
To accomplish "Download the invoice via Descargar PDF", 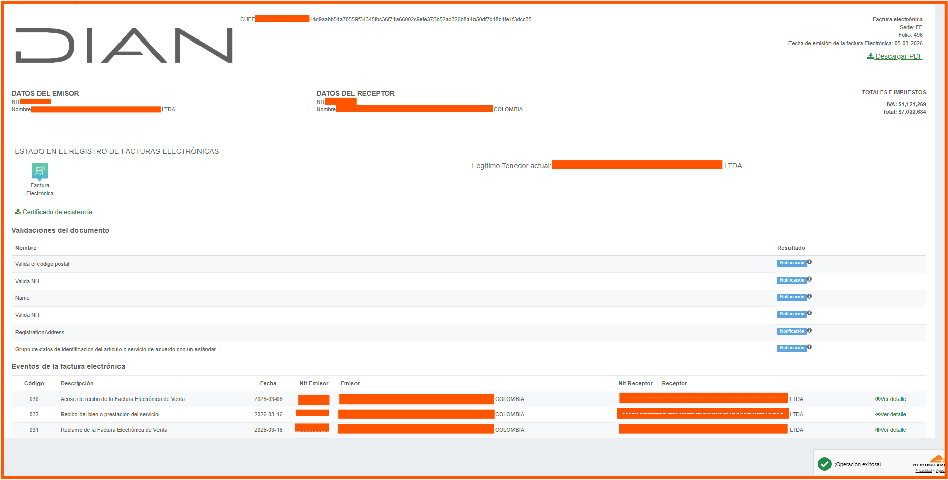I will (x=895, y=56).
